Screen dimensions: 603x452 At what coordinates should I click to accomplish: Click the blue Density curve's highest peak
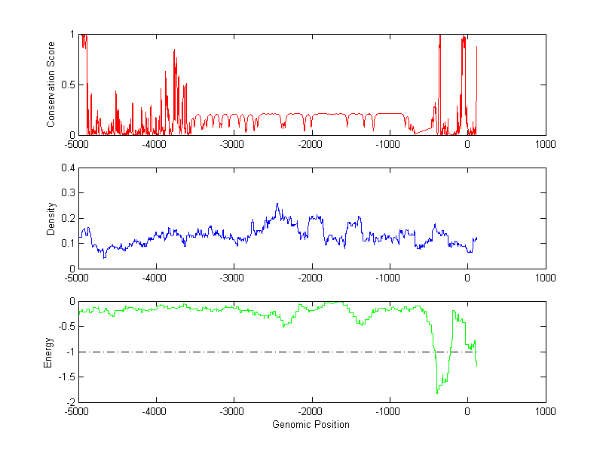[x=277, y=204]
